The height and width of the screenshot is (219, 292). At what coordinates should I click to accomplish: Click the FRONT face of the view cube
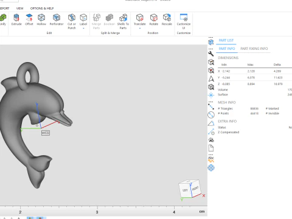[x=195, y=189]
